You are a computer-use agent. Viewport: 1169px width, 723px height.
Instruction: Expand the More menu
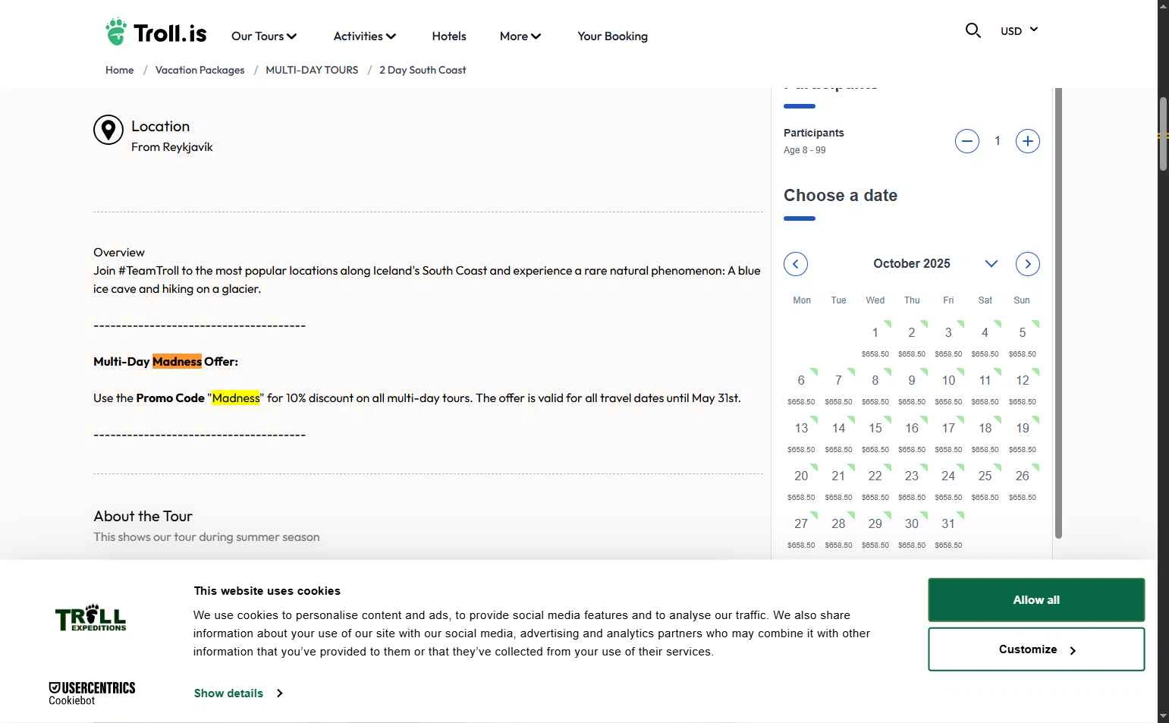tap(520, 36)
